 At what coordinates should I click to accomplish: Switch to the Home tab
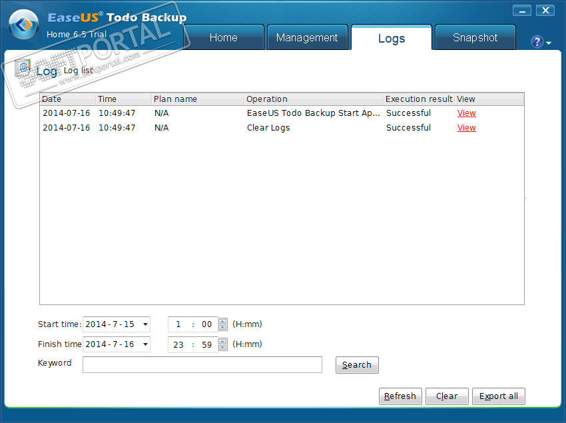point(224,37)
